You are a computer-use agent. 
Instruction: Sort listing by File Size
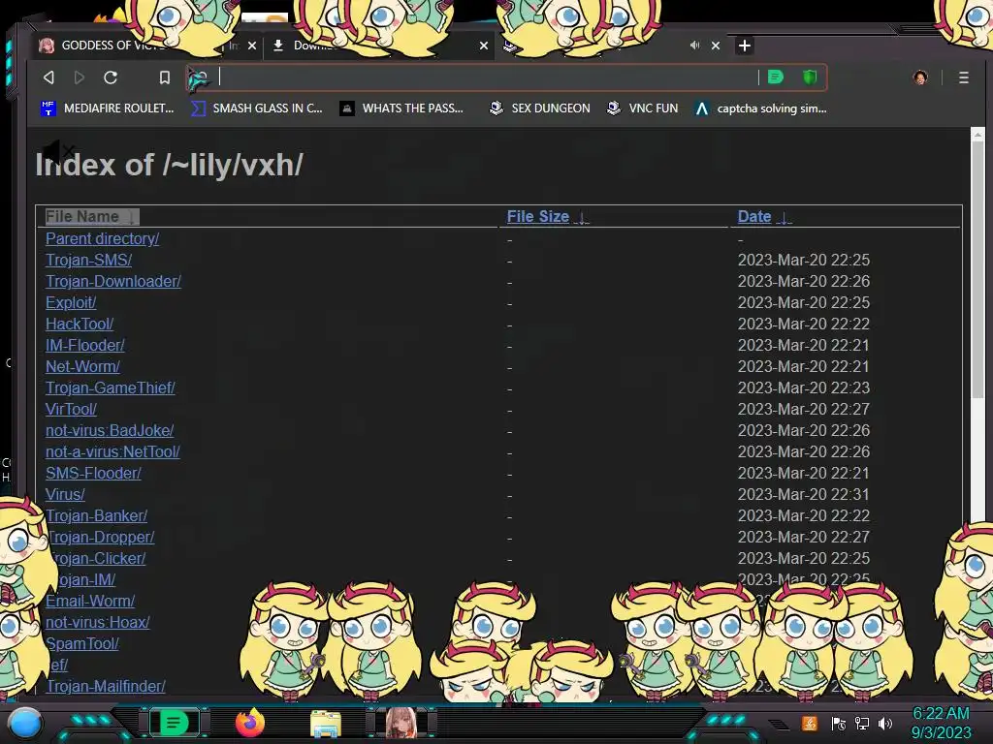(x=548, y=216)
